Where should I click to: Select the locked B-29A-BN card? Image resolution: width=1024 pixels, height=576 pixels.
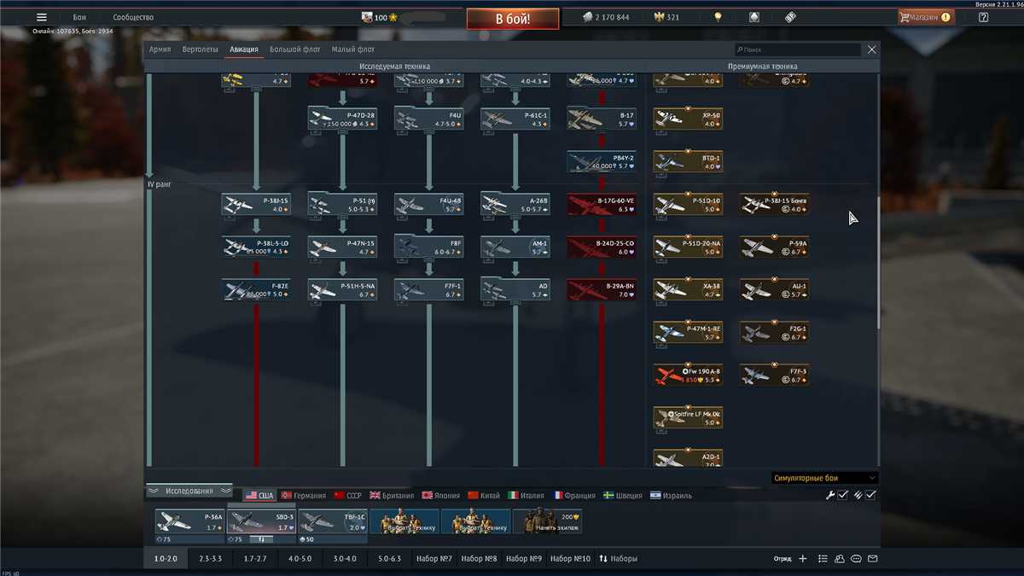click(x=602, y=290)
